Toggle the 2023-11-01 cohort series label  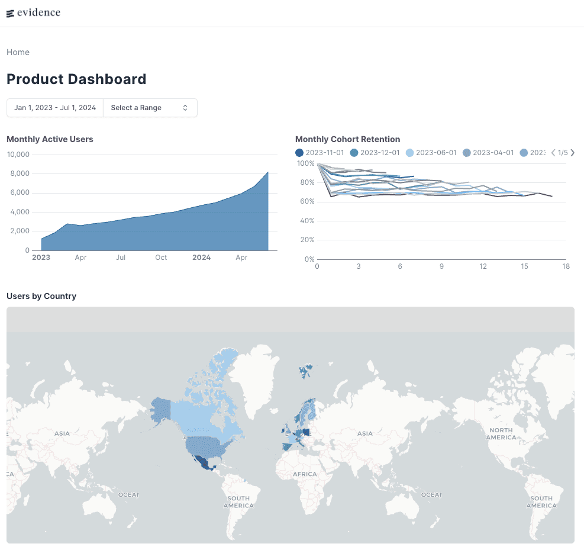(324, 153)
